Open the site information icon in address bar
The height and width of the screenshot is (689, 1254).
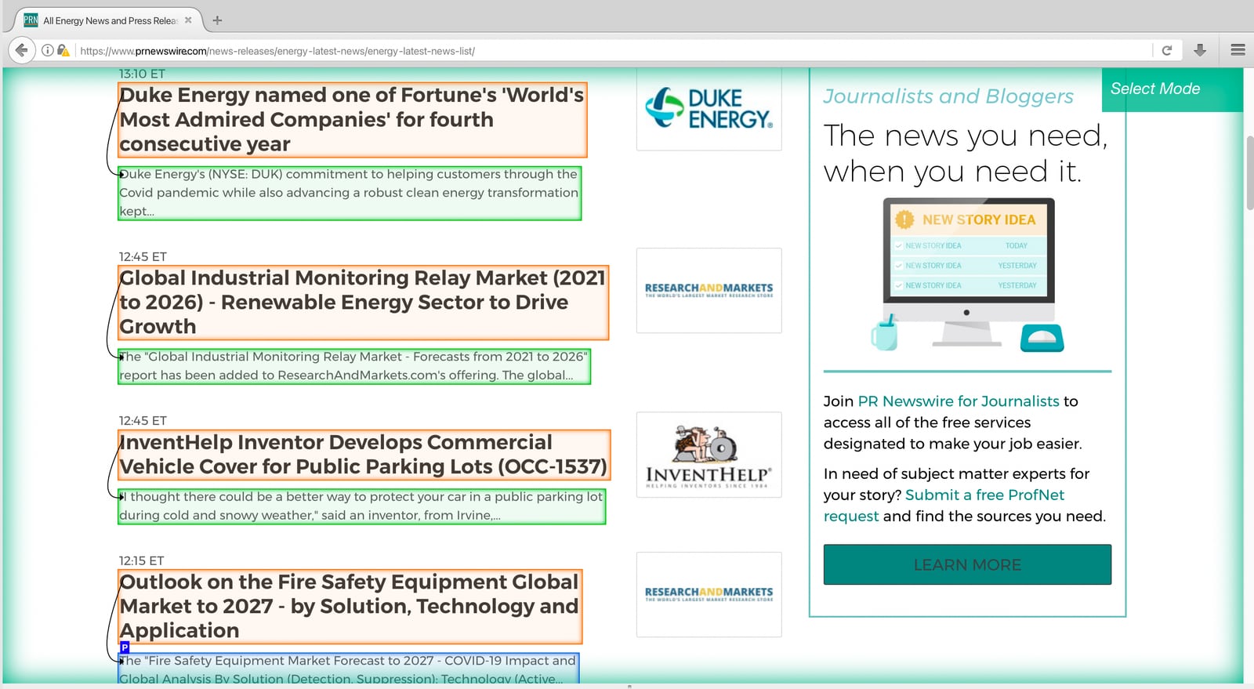pyautogui.click(x=48, y=50)
